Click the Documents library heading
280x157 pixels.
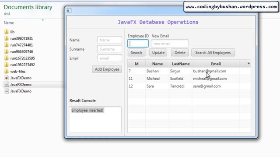click(28, 7)
